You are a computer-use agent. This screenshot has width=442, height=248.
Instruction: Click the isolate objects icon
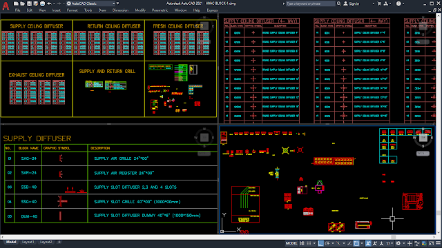point(417,243)
